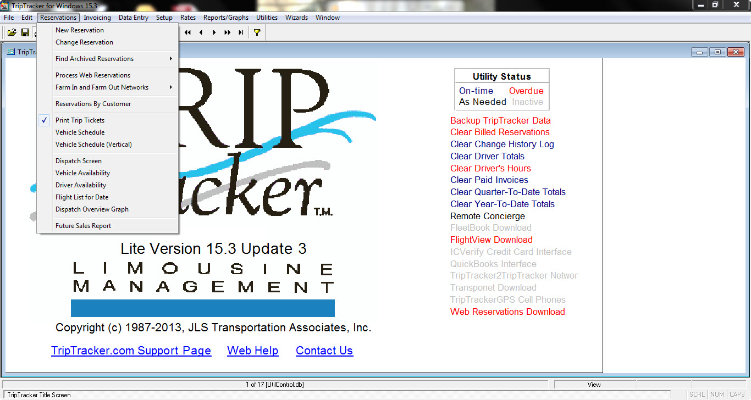Start the FlightView Download utility

coord(492,240)
